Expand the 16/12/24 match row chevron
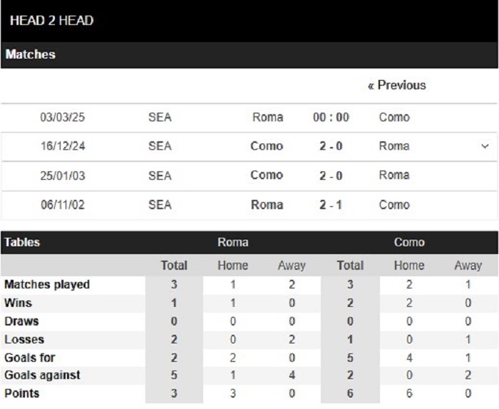 click(485, 146)
